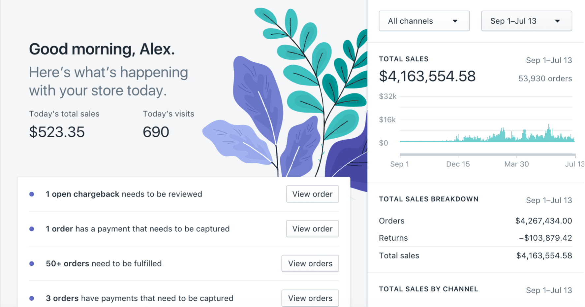
Task: View order for the open chargeback
Action: tap(312, 194)
